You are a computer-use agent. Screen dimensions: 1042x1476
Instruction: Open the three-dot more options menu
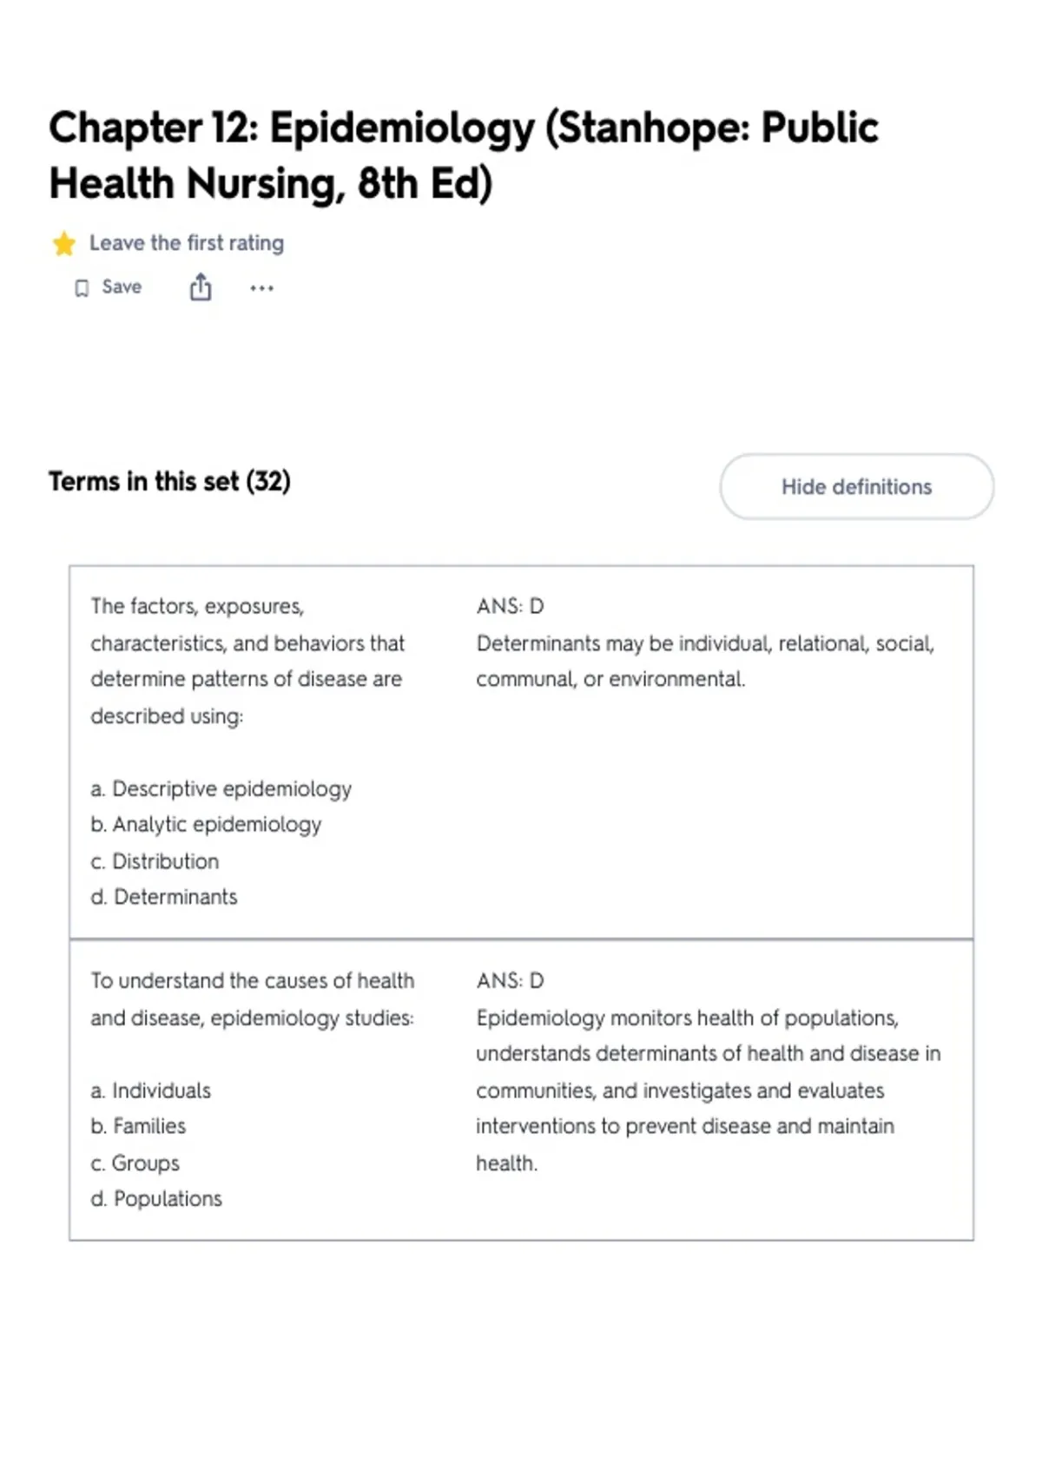click(261, 288)
